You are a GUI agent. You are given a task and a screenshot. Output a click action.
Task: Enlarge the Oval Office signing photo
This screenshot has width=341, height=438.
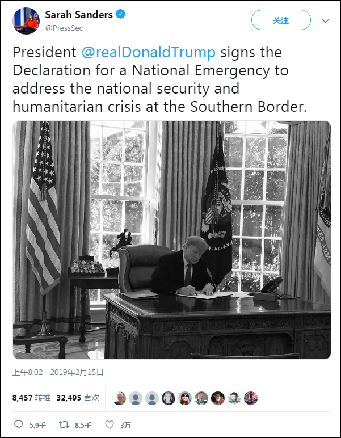171,239
